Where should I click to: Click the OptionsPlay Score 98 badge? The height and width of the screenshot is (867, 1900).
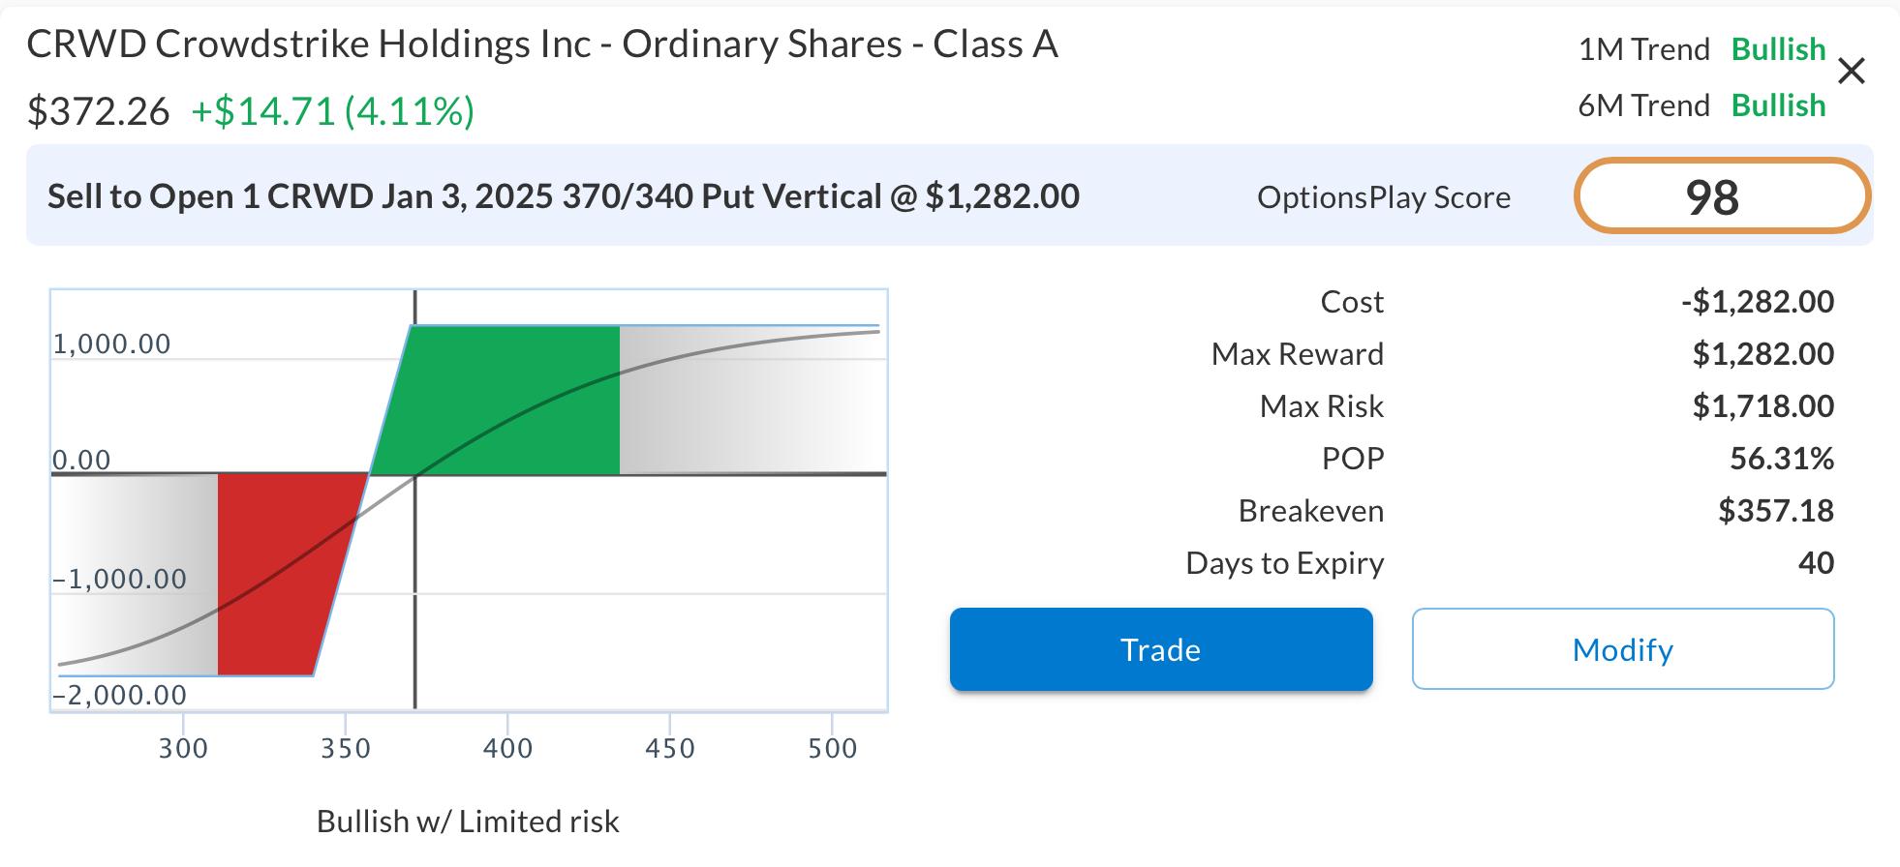click(1721, 196)
